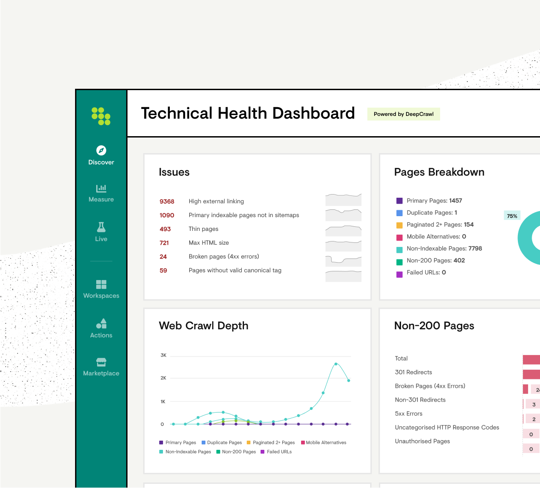Click the Powered by DeepCrawl badge
This screenshot has width=540, height=488.
(x=404, y=114)
